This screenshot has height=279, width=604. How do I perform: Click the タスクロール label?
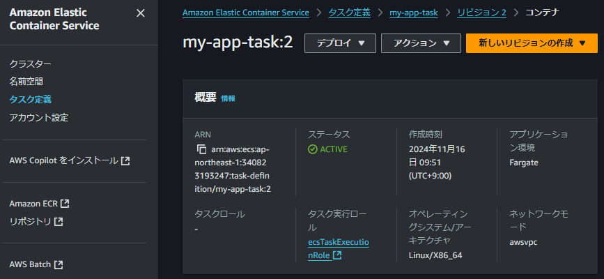[x=220, y=214]
